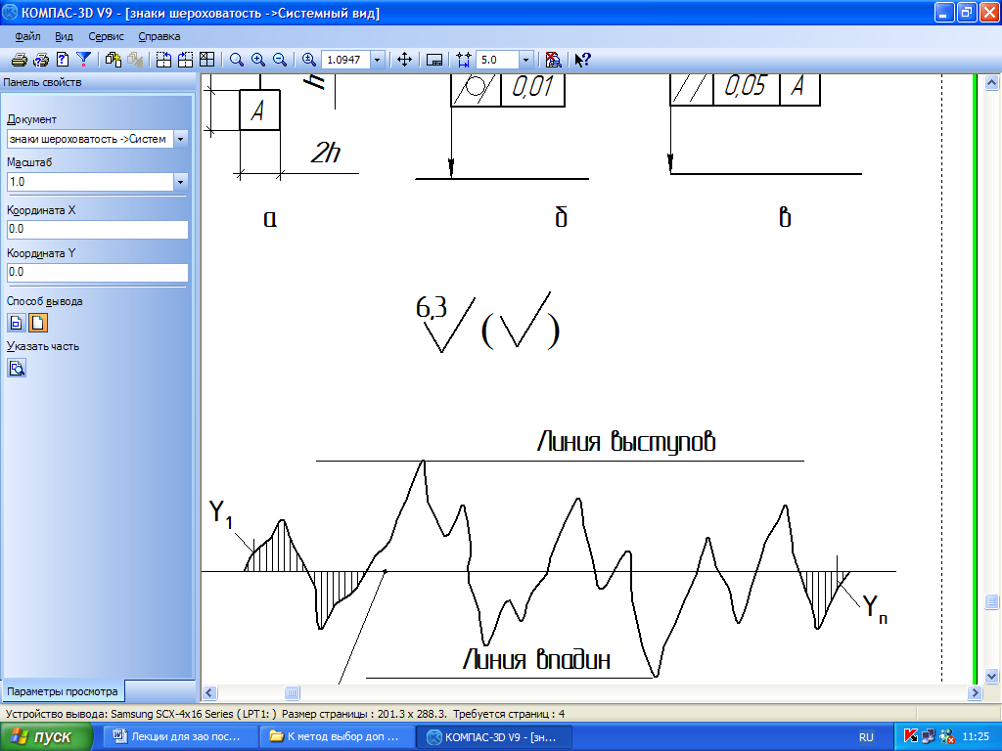
Task: Click horizontal scrollbar left arrow
Action: pos(209,692)
